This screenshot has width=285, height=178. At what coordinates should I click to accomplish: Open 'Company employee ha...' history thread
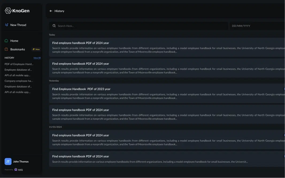pyautogui.click(x=19, y=81)
